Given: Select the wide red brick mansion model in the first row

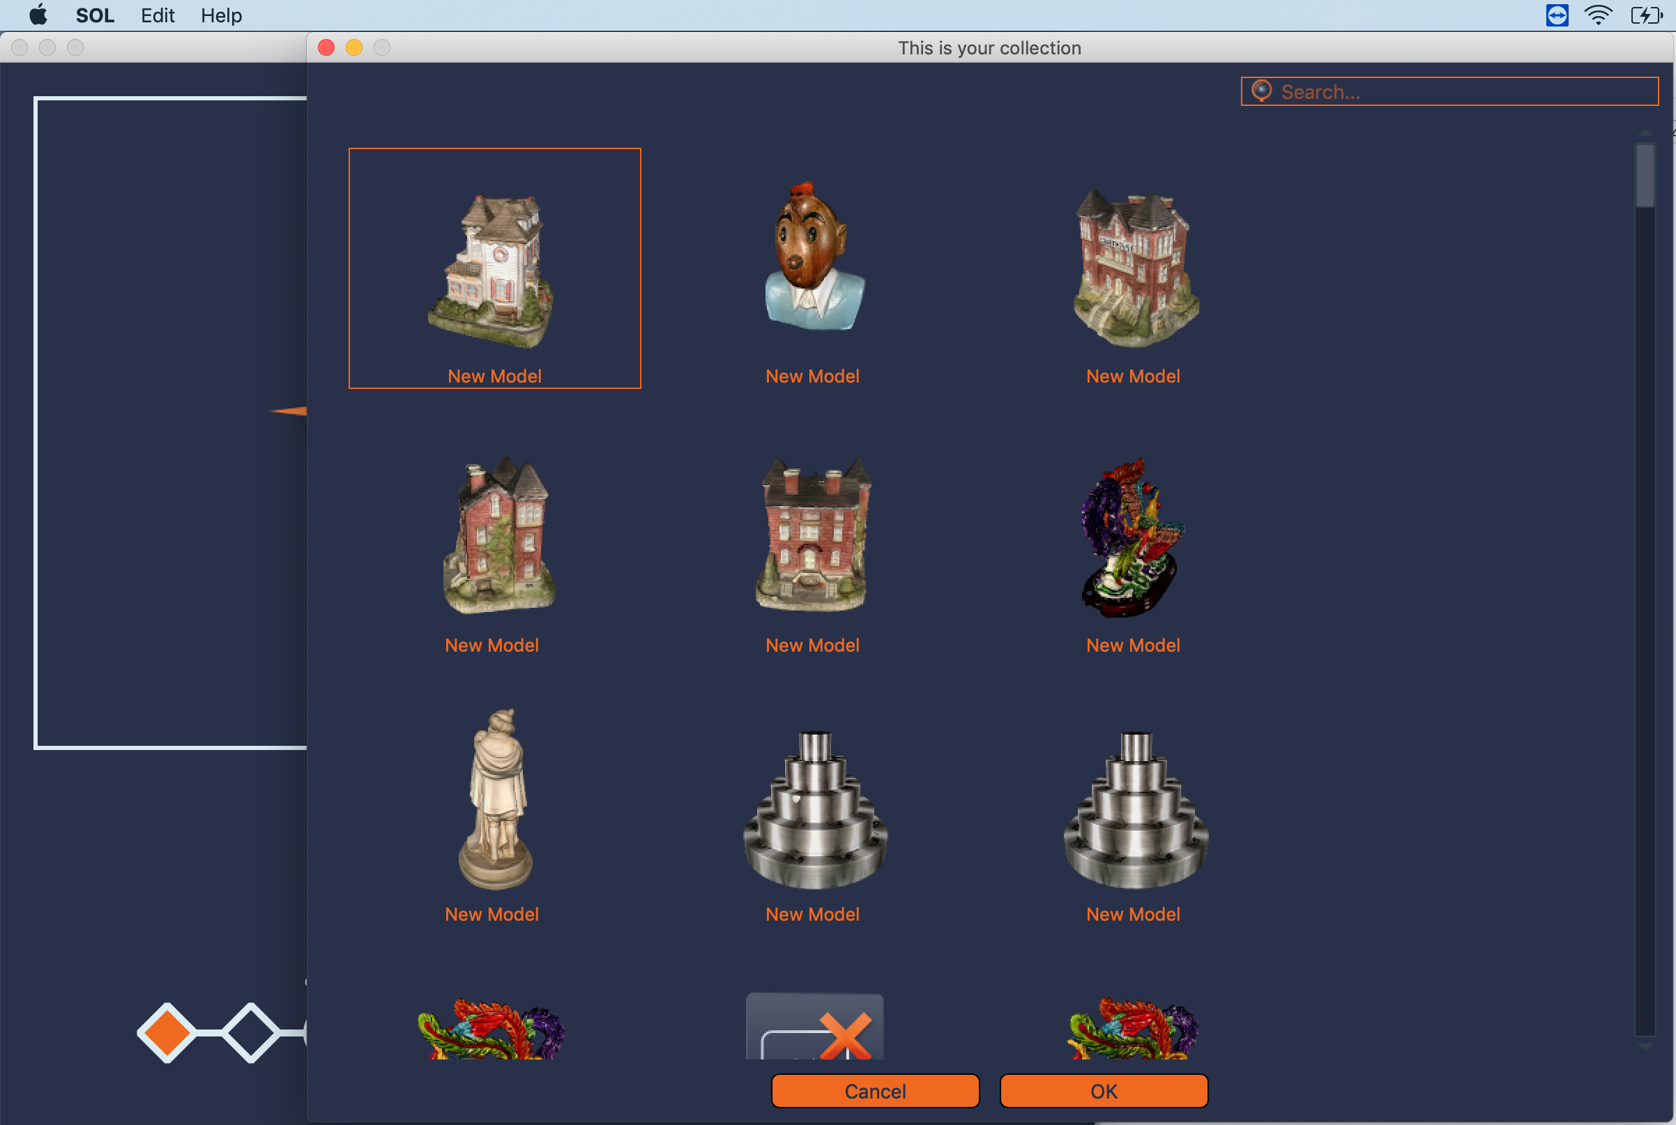Looking at the screenshot, I should coord(1135,268).
